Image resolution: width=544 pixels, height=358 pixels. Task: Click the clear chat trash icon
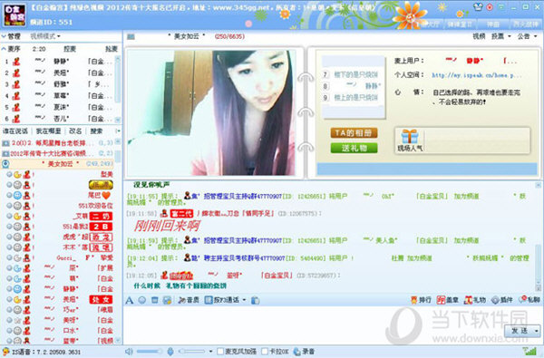(155, 300)
